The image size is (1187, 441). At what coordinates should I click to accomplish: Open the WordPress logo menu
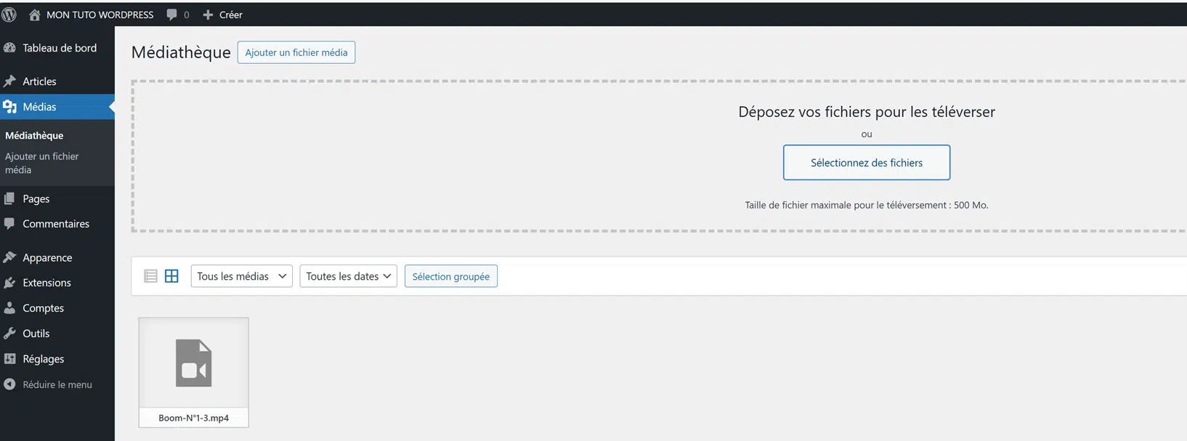point(9,15)
